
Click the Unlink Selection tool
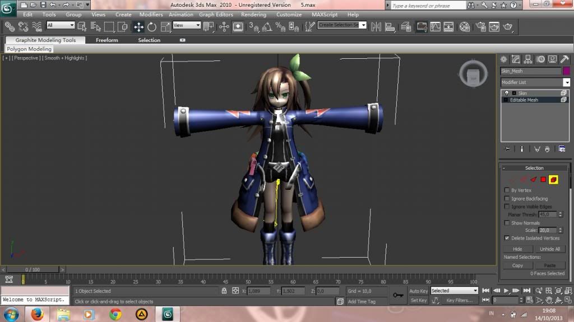[23, 26]
